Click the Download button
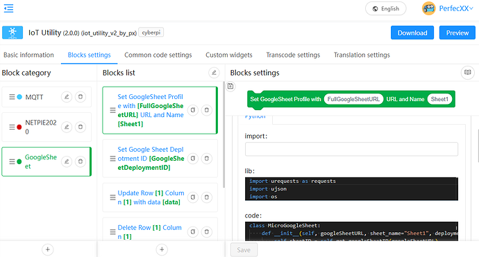The image size is (479, 257). (412, 33)
